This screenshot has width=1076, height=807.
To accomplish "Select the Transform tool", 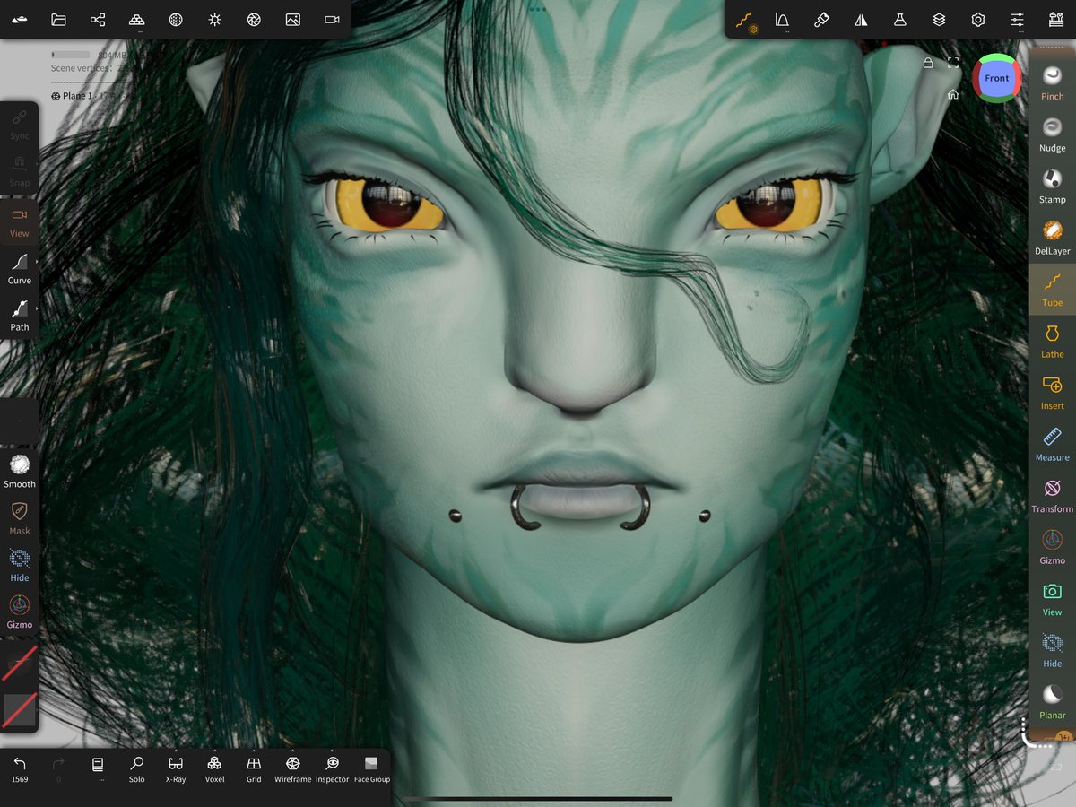I will (x=1053, y=496).
